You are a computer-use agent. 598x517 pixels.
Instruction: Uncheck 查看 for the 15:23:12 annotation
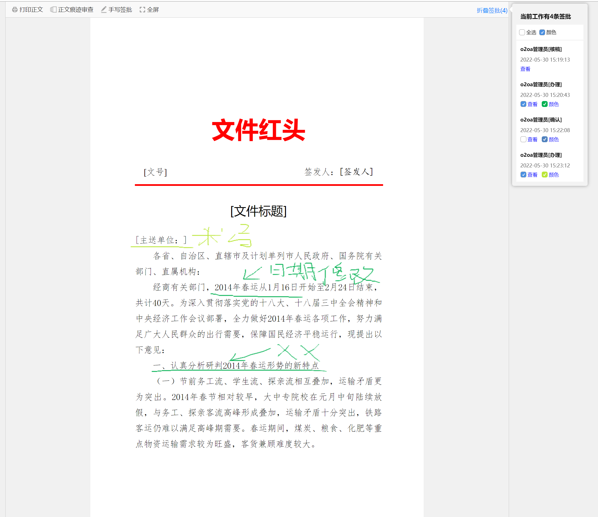523,175
